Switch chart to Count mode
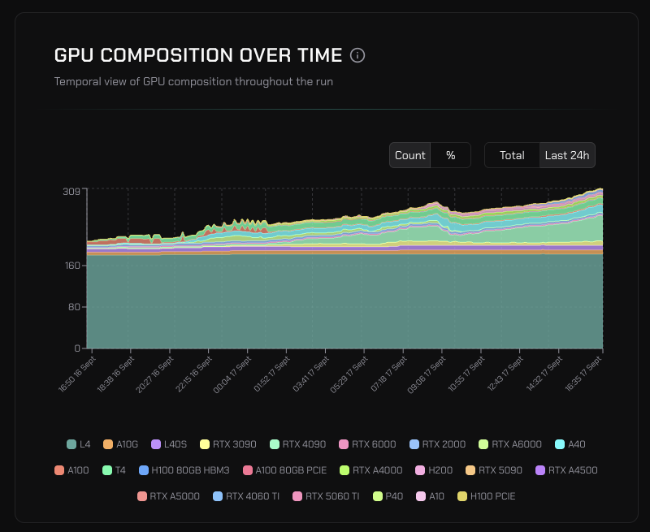 pos(409,155)
